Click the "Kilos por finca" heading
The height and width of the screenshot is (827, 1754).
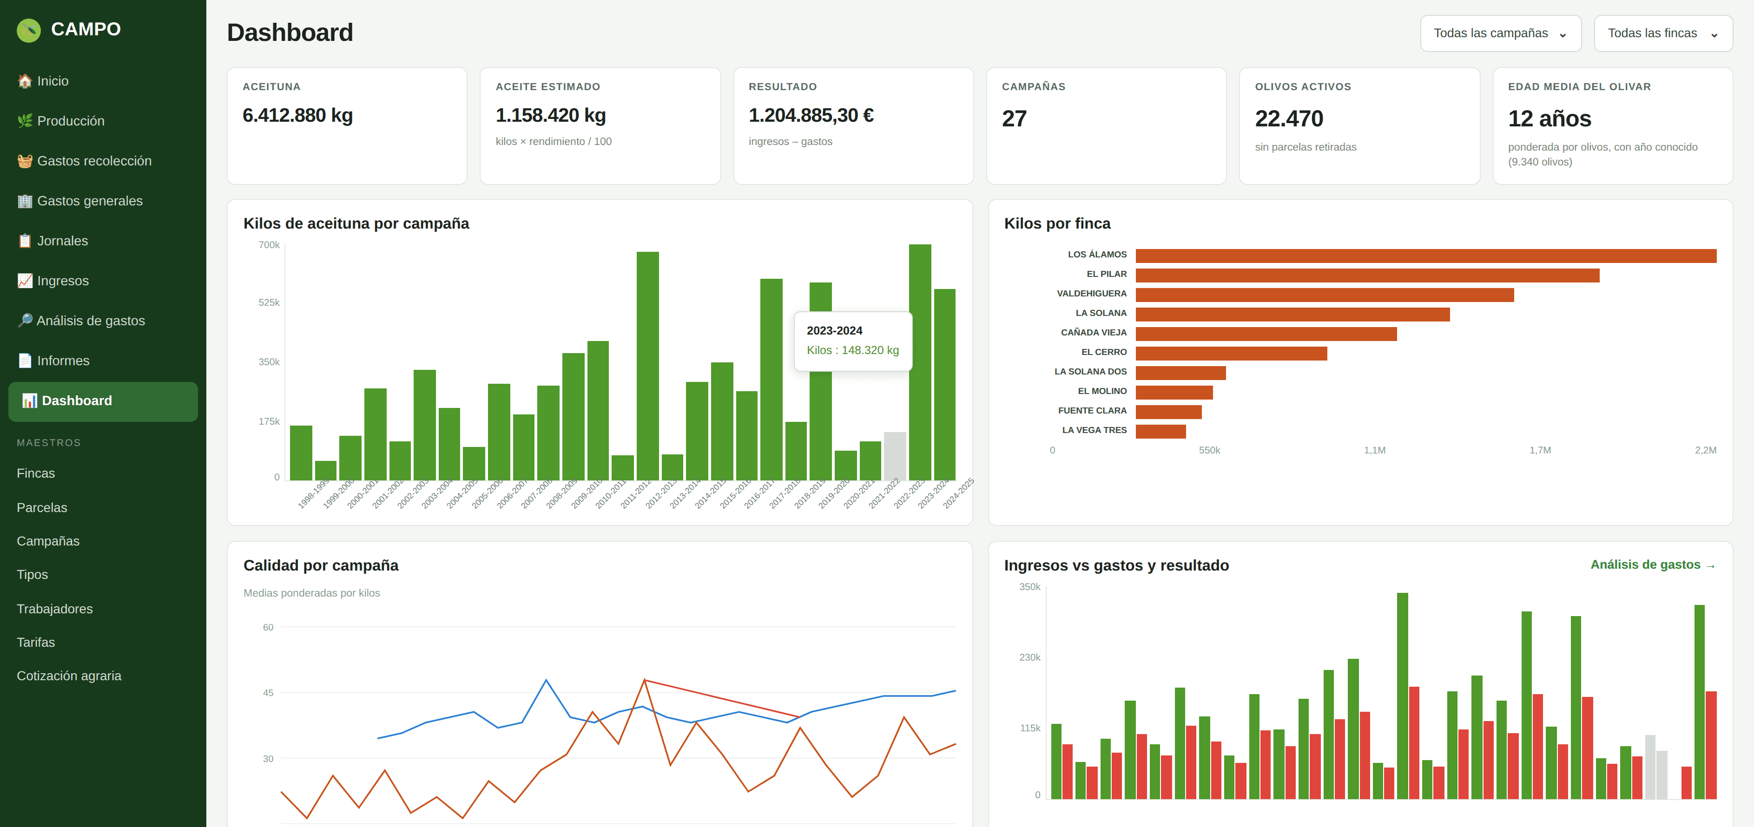pyautogui.click(x=1057, y=224)
